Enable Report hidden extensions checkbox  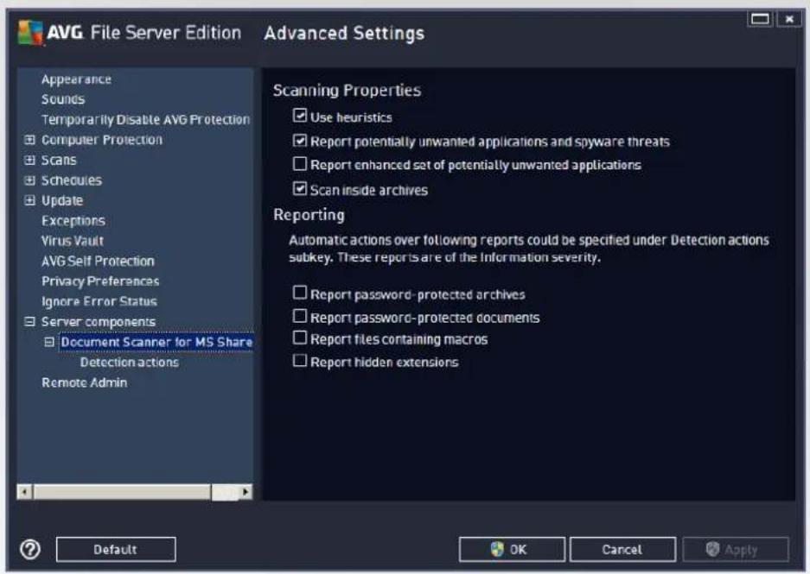coord(300,361)
